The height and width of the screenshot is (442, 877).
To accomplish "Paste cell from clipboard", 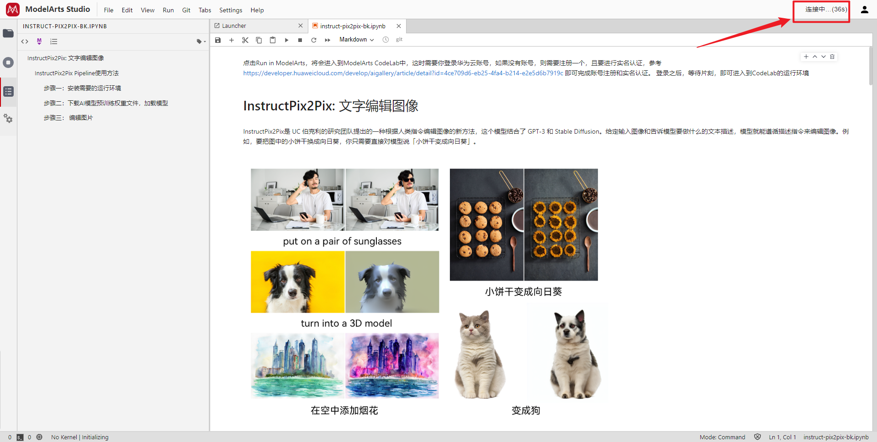I will point(273,40).
